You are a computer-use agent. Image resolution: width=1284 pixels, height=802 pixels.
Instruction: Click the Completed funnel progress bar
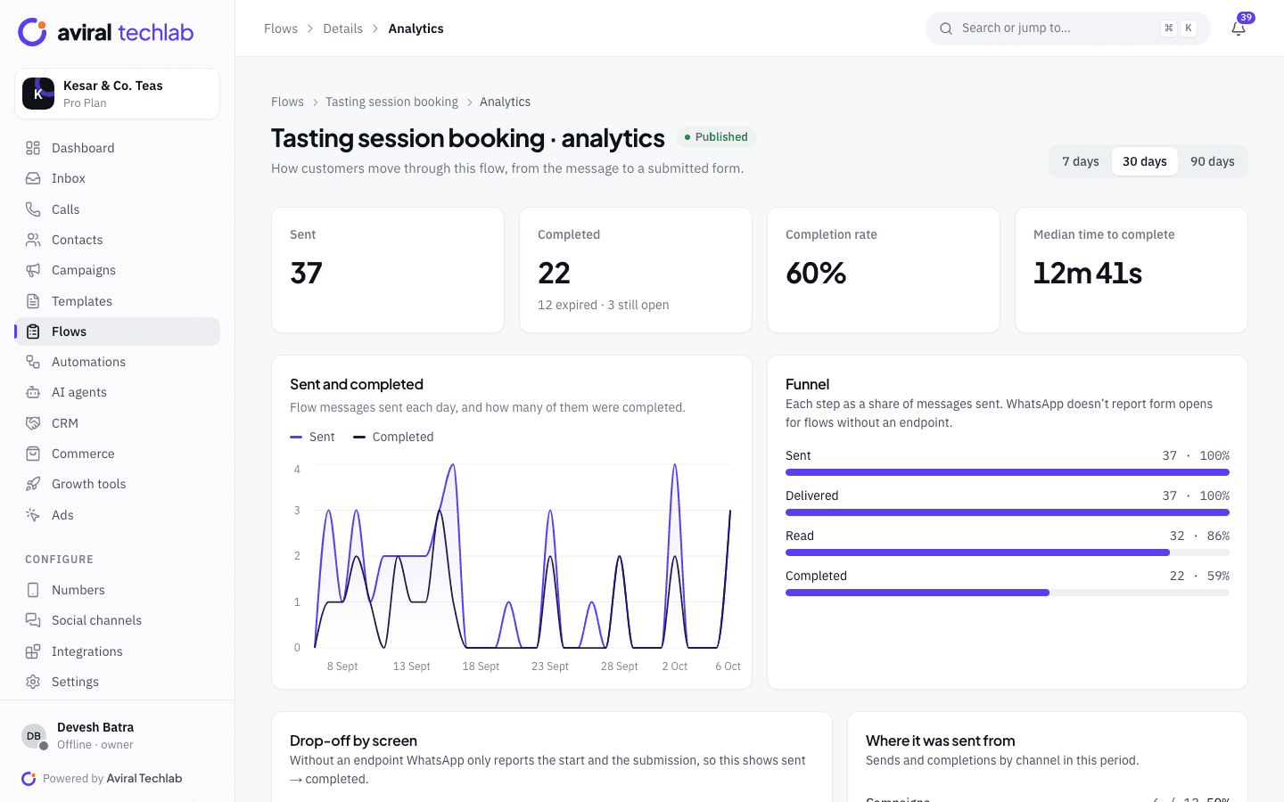1008,593
